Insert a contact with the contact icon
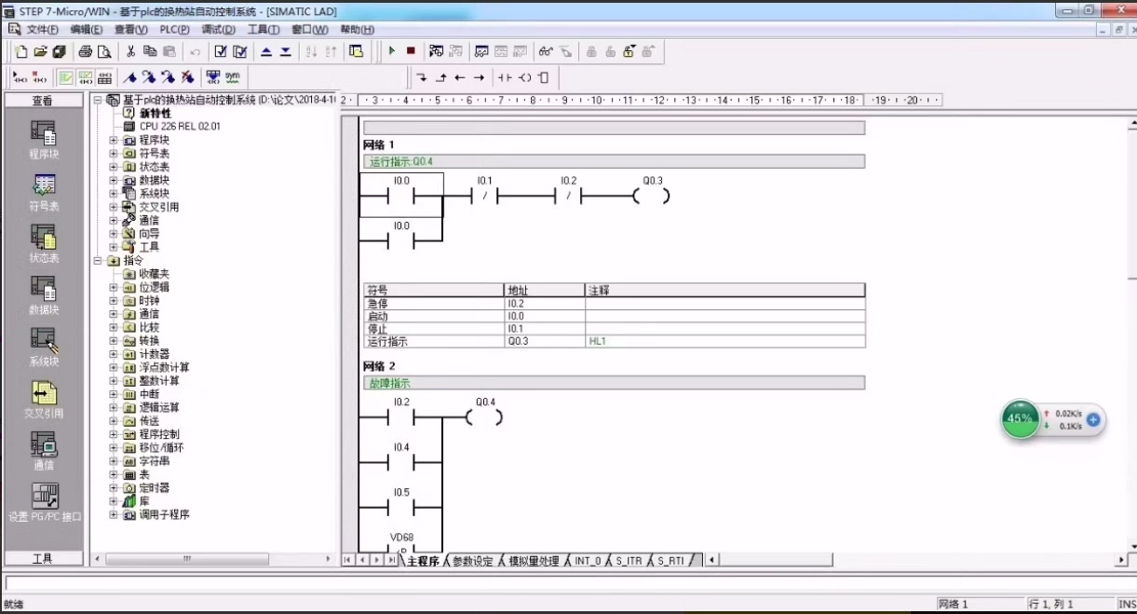The height and width of the screenshot is (614, 1137). pyautogui.click(x=505, y=77)
